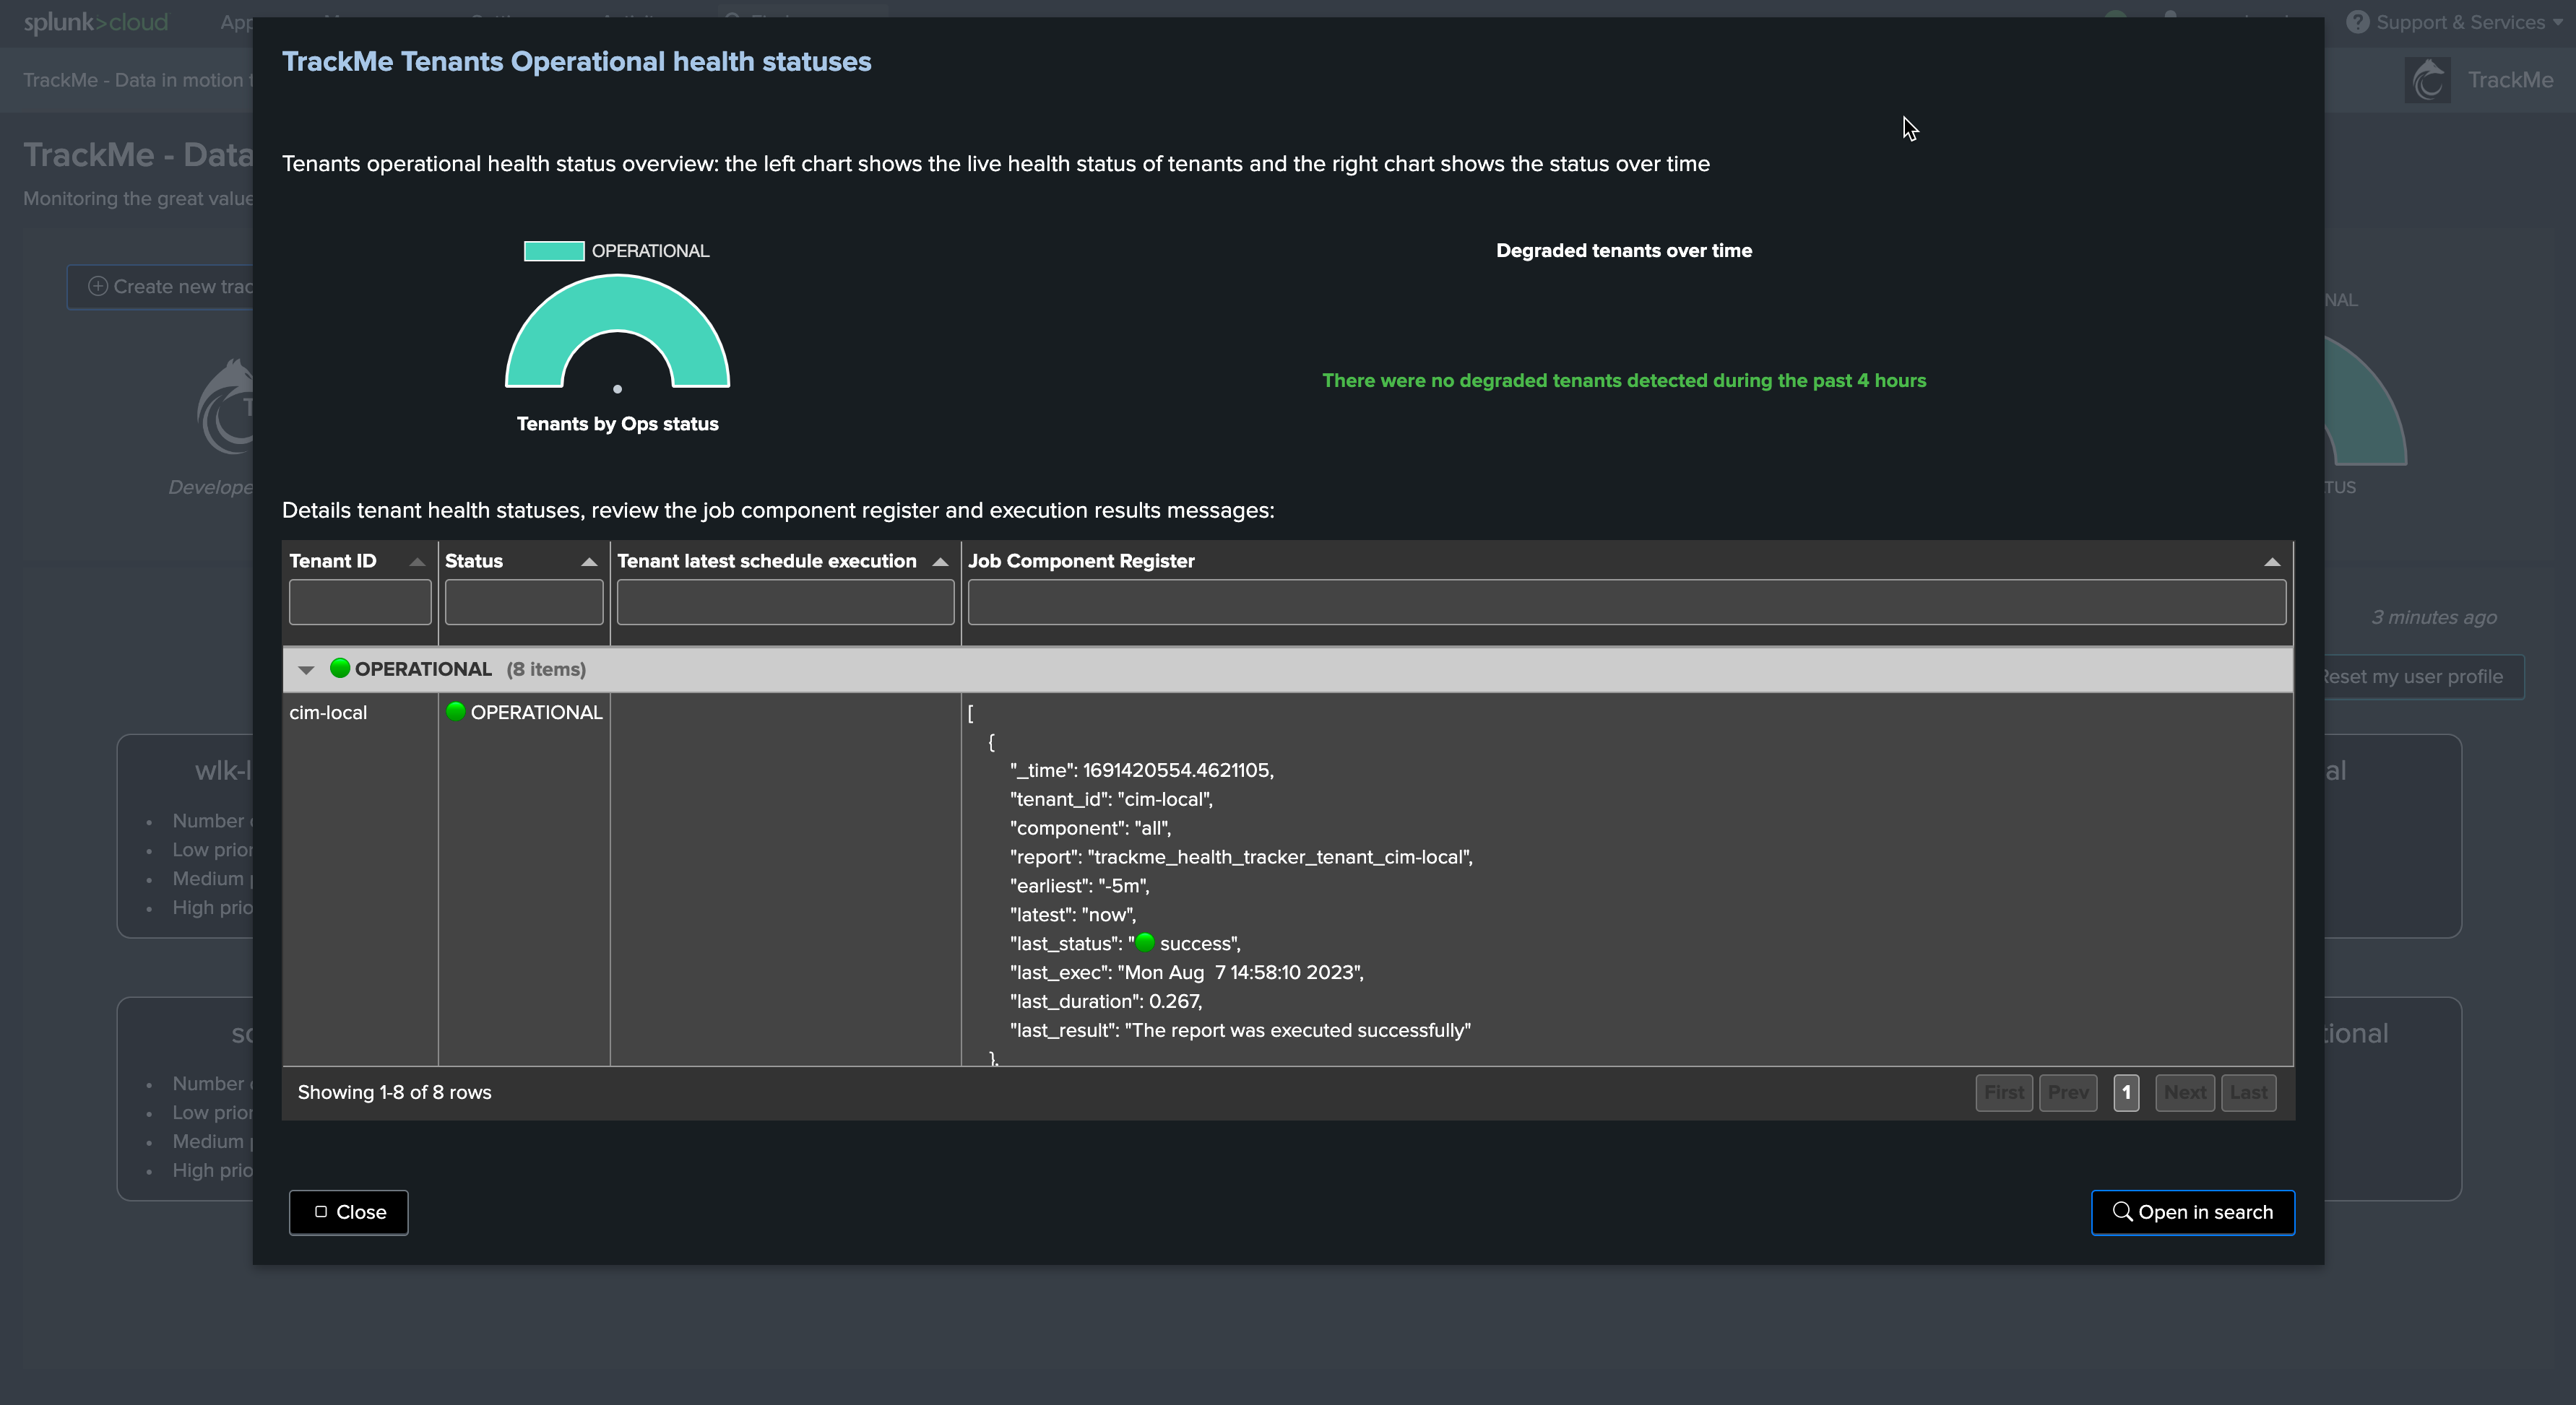Click the TrackMe logo icon top right
This screenshot has width=2576, height=1405.
(2427, 80)
